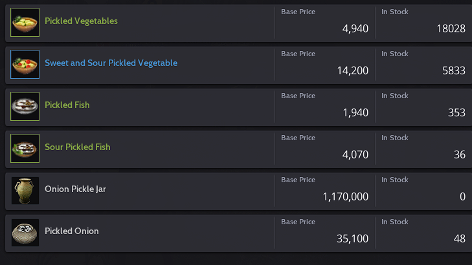
Task: Click the 5833 in-stock value
Action: coord(453,71)
